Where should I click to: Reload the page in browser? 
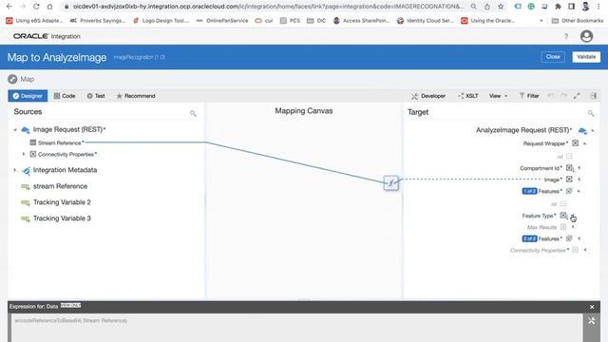coord(36,7)
